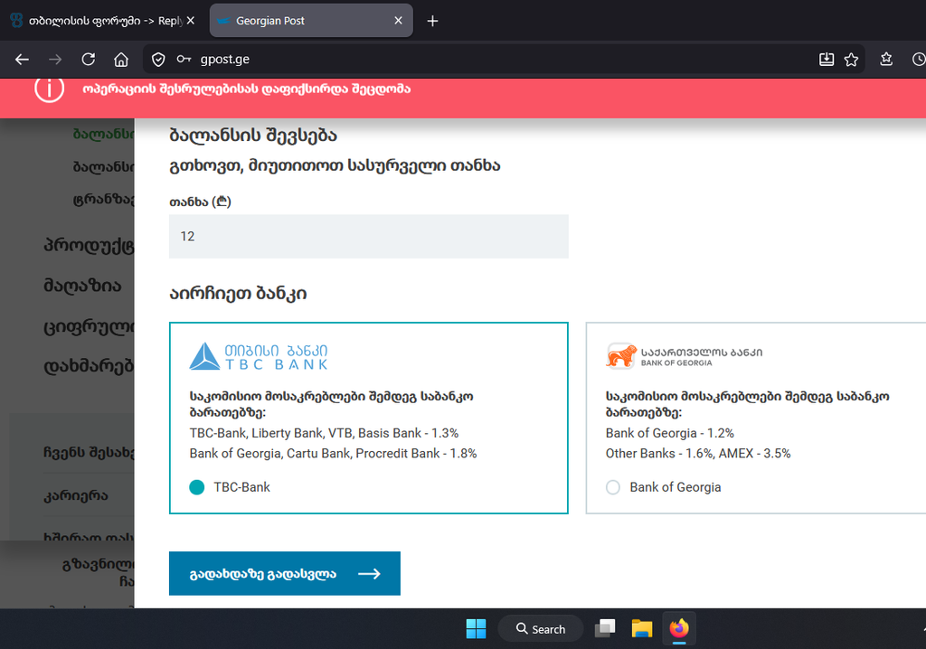
Task: Open მაღაზია sidebar menu item
Action: [x=82, y=286]
